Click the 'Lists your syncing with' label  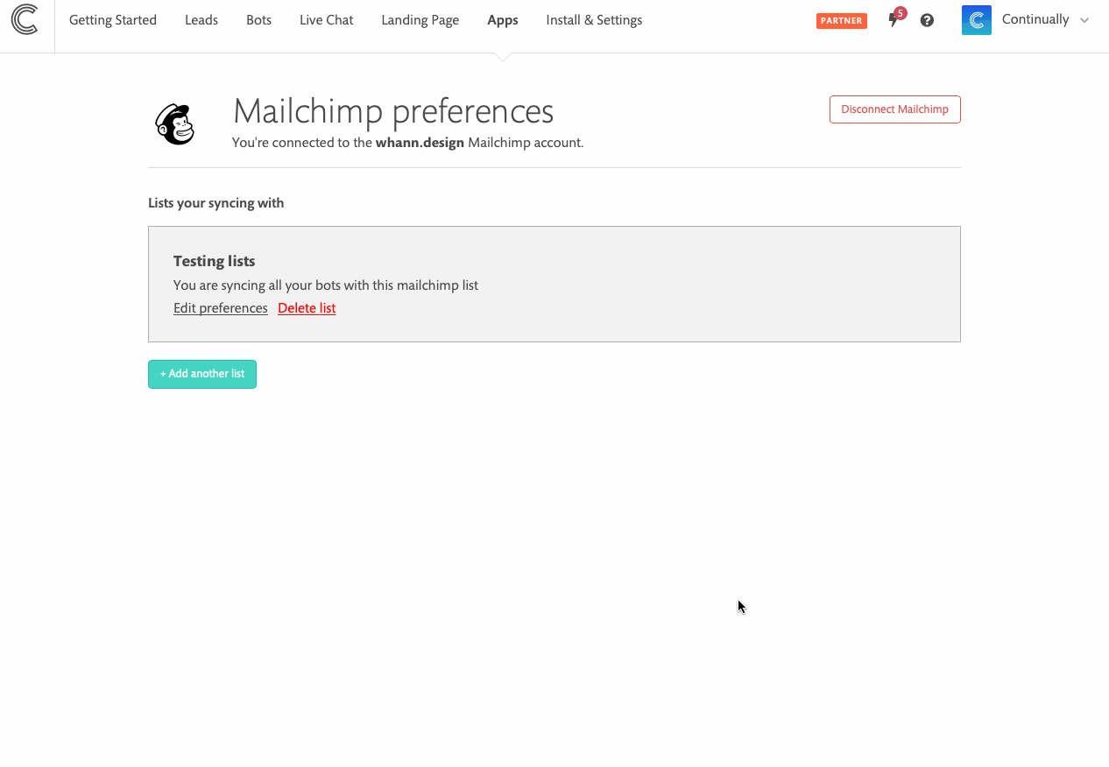click(x=216, y=203)
